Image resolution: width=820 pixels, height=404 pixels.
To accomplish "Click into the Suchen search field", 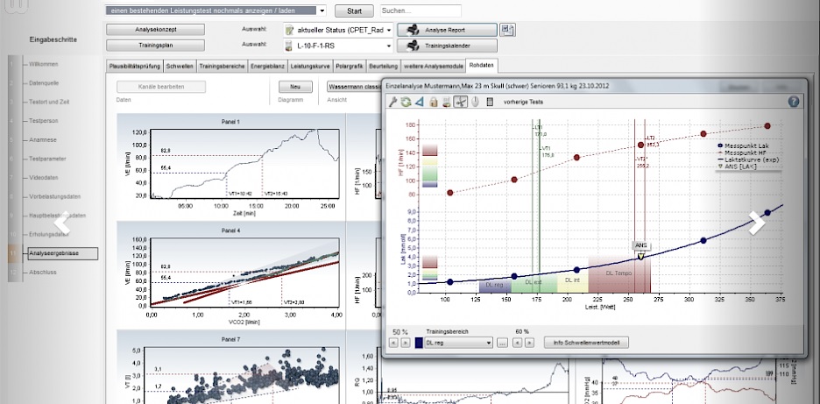I will click(x=434, y=11).
